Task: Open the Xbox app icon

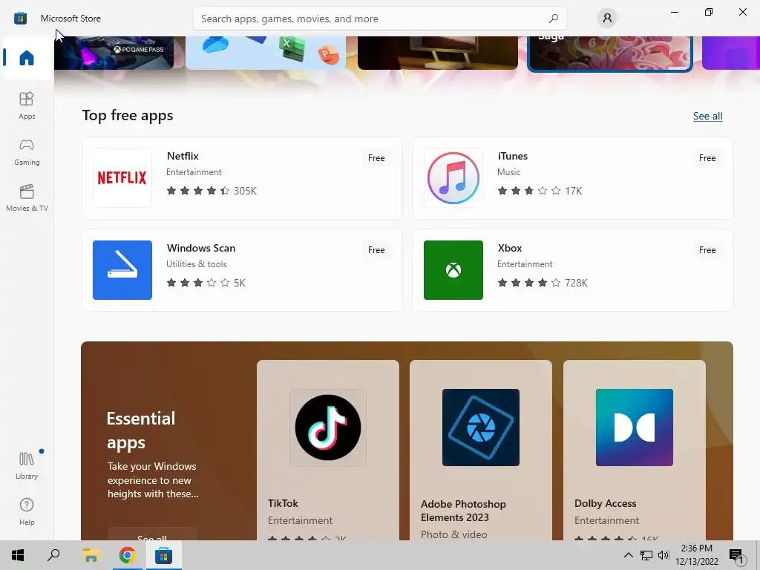Action: [x=453, y=270]
